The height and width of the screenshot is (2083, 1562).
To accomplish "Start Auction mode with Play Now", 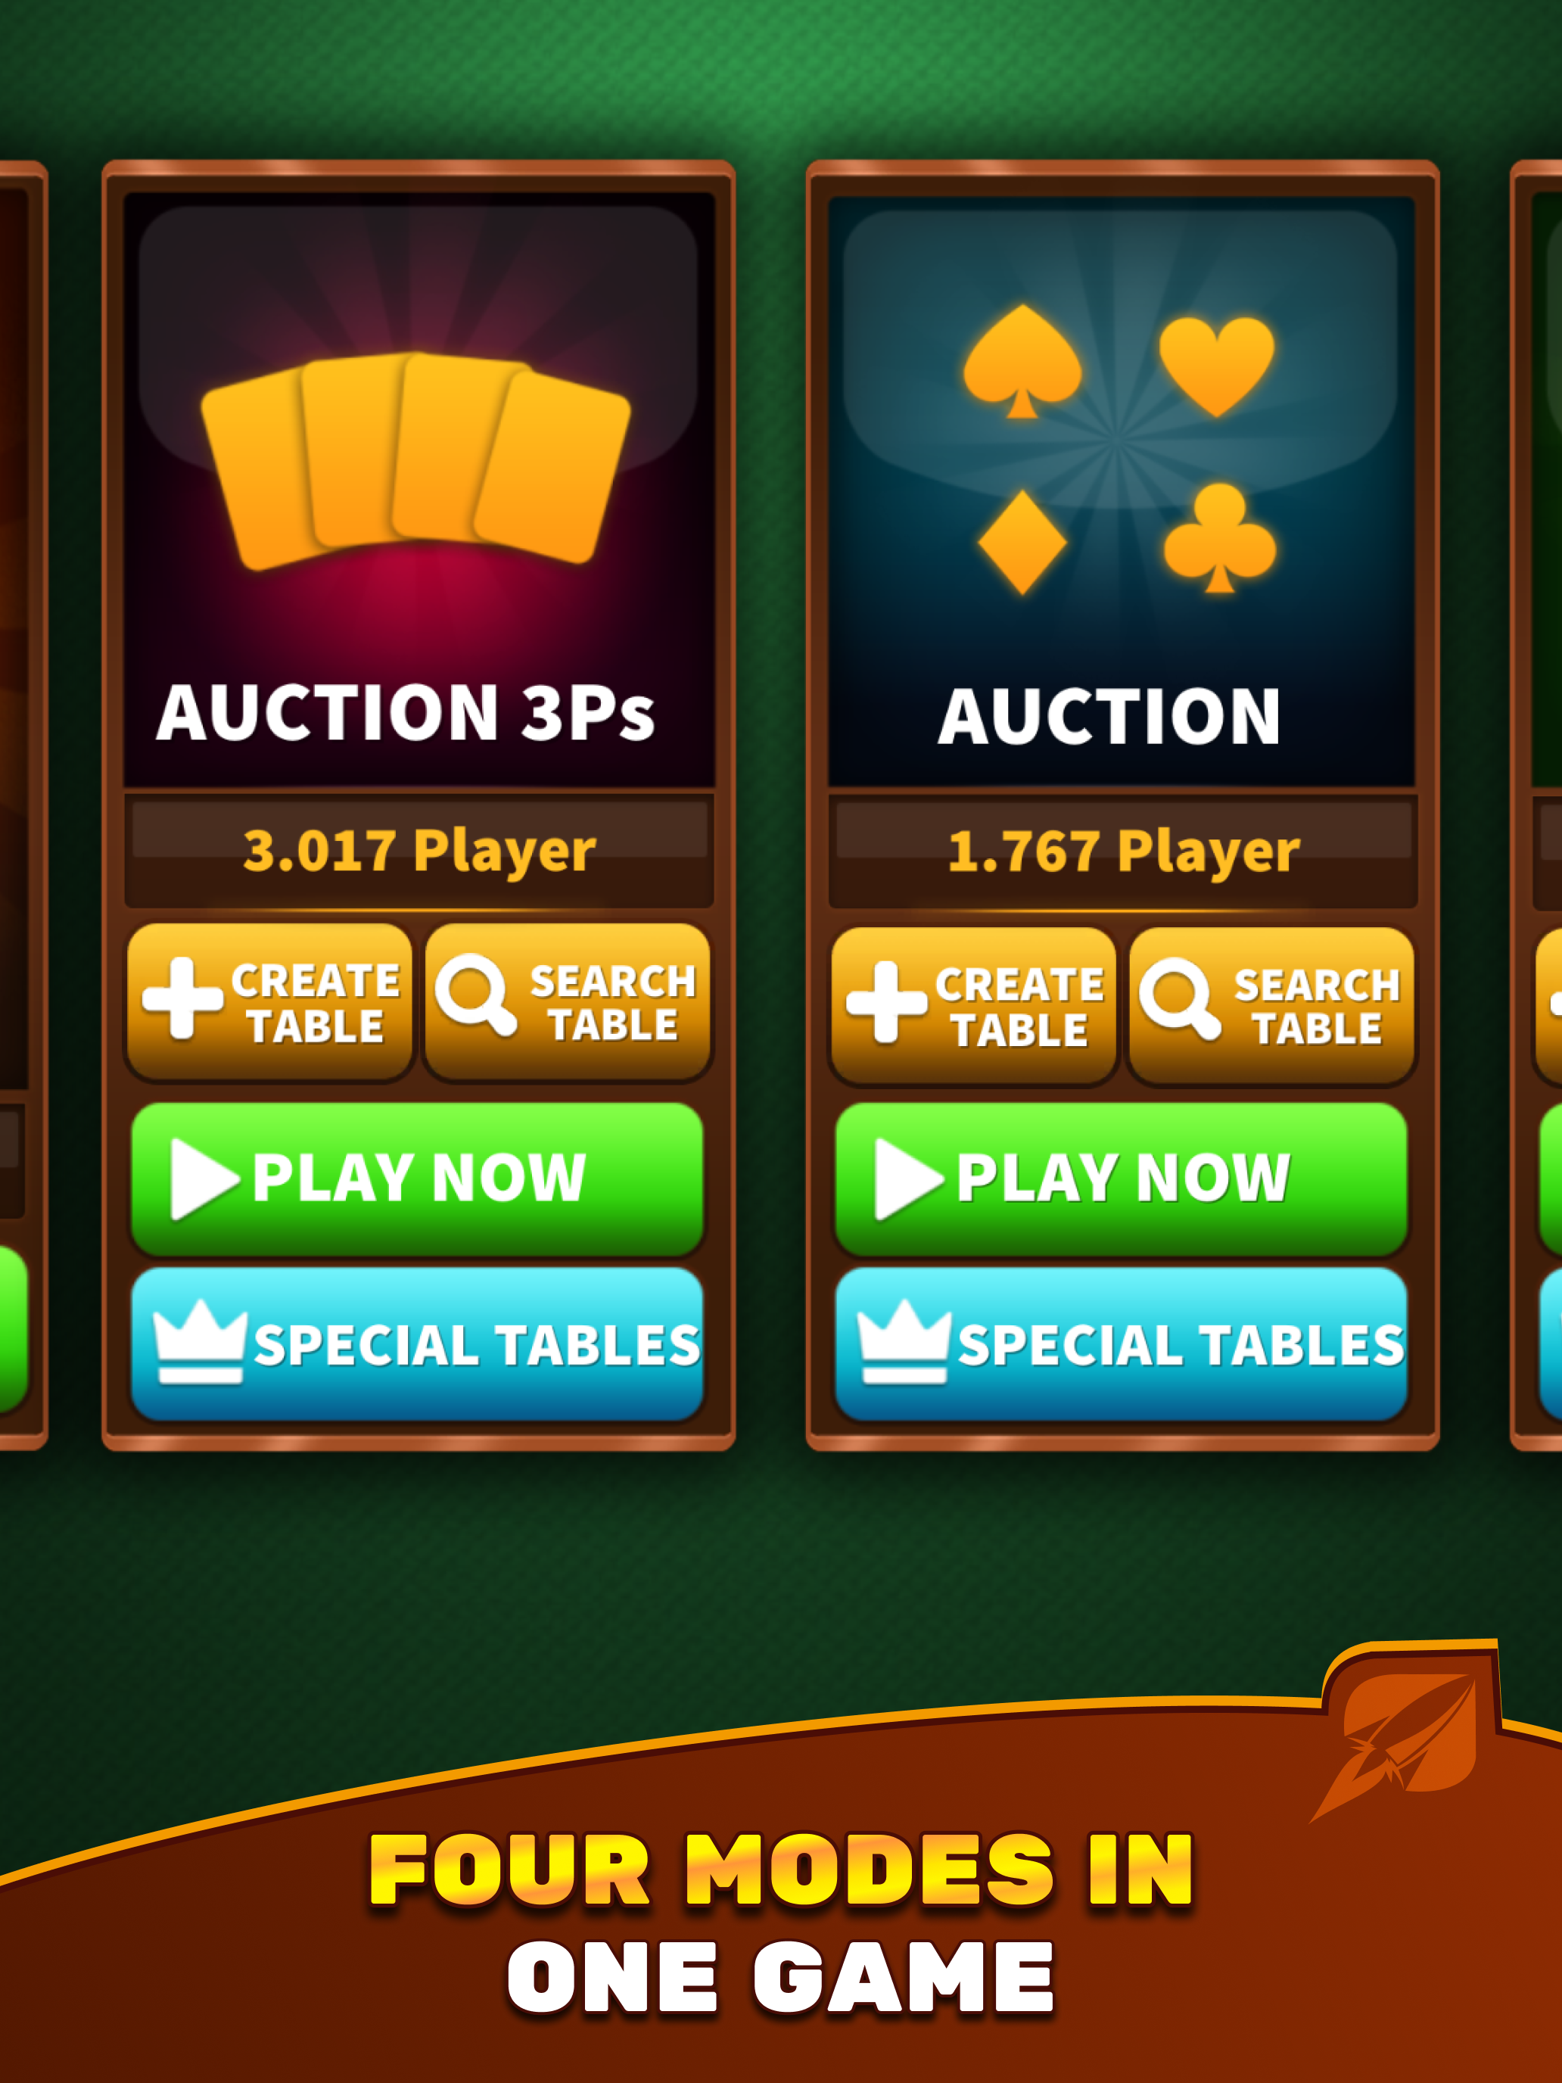I will point(1122,1179).
